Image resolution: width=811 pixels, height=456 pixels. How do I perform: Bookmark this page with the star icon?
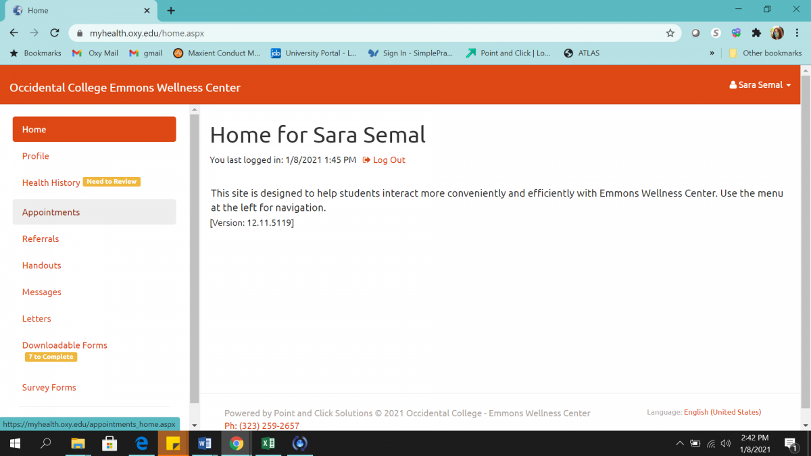[670, 32]
